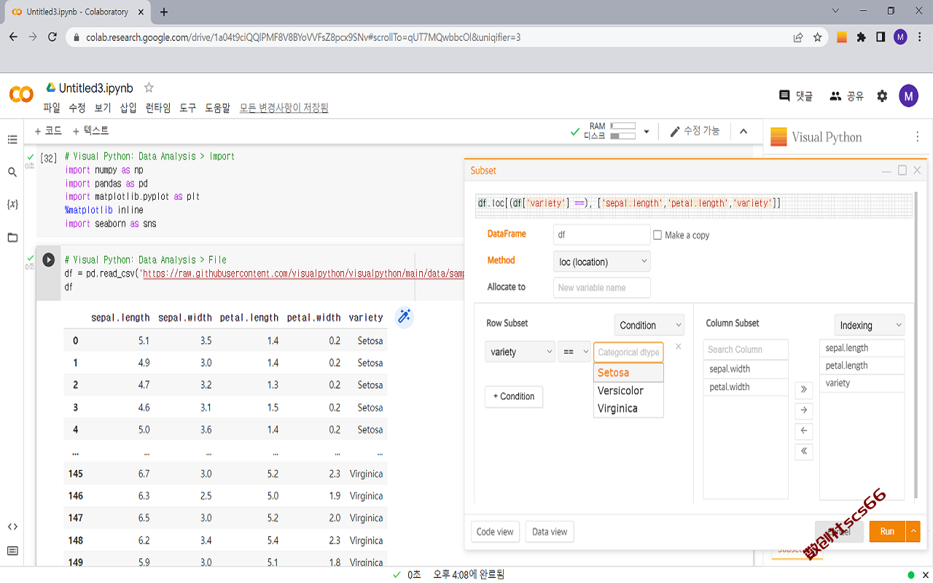This screenshot has width=933, height=583.
Task: Move all columns right with double arrow
Action: [x=803, y=390]
